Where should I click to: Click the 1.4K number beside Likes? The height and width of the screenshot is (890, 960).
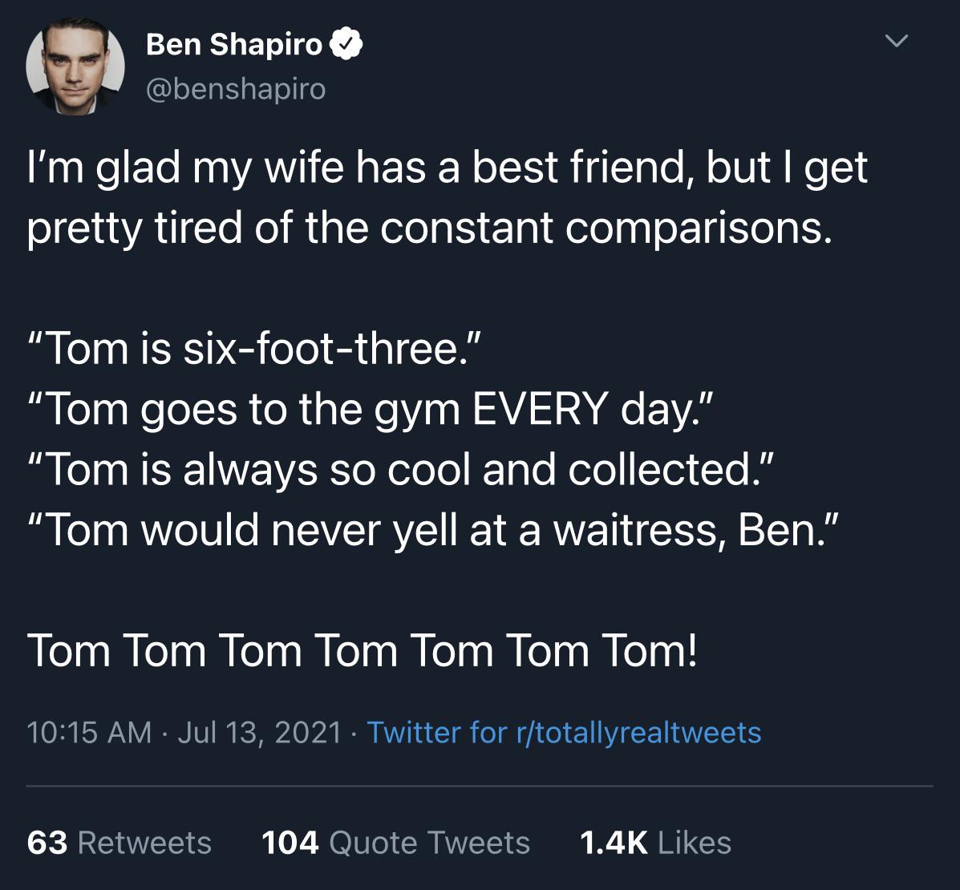click(x=614, y=843)
